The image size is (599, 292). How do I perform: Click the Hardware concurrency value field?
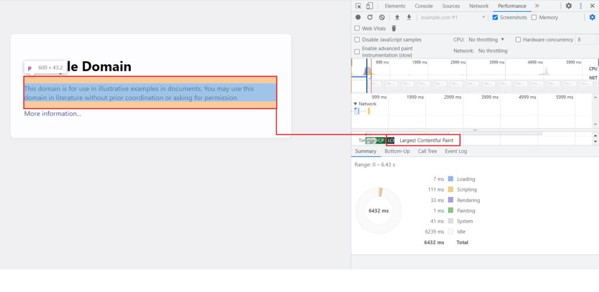pyautogui.click(x=586, y=40)
